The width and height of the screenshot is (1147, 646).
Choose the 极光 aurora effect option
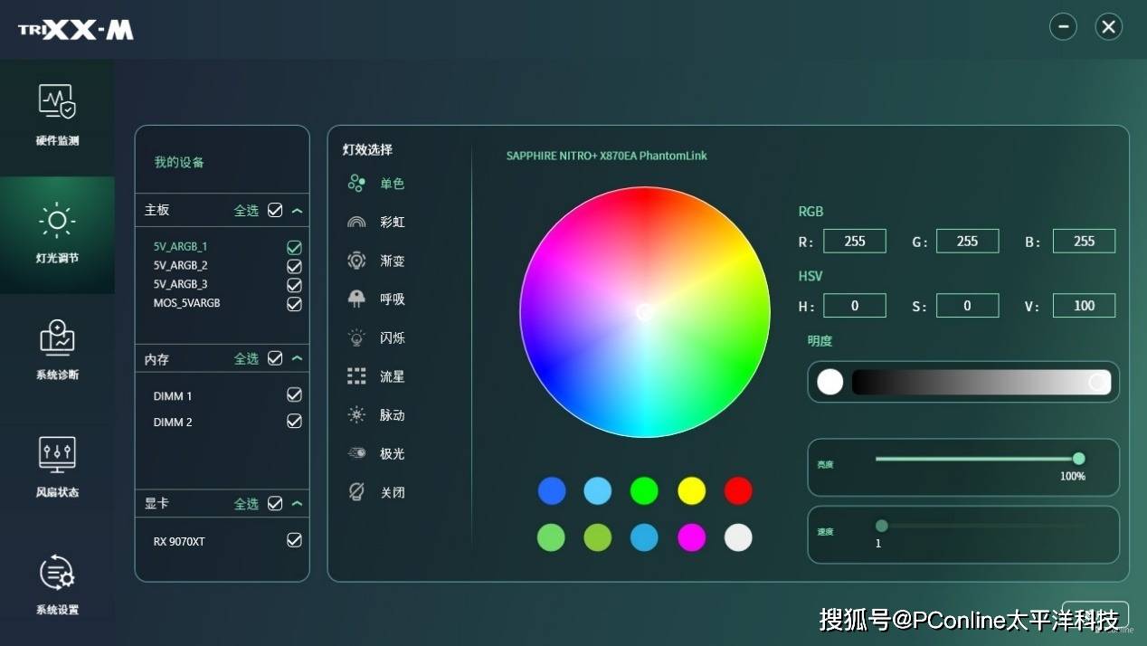(392, 453)
